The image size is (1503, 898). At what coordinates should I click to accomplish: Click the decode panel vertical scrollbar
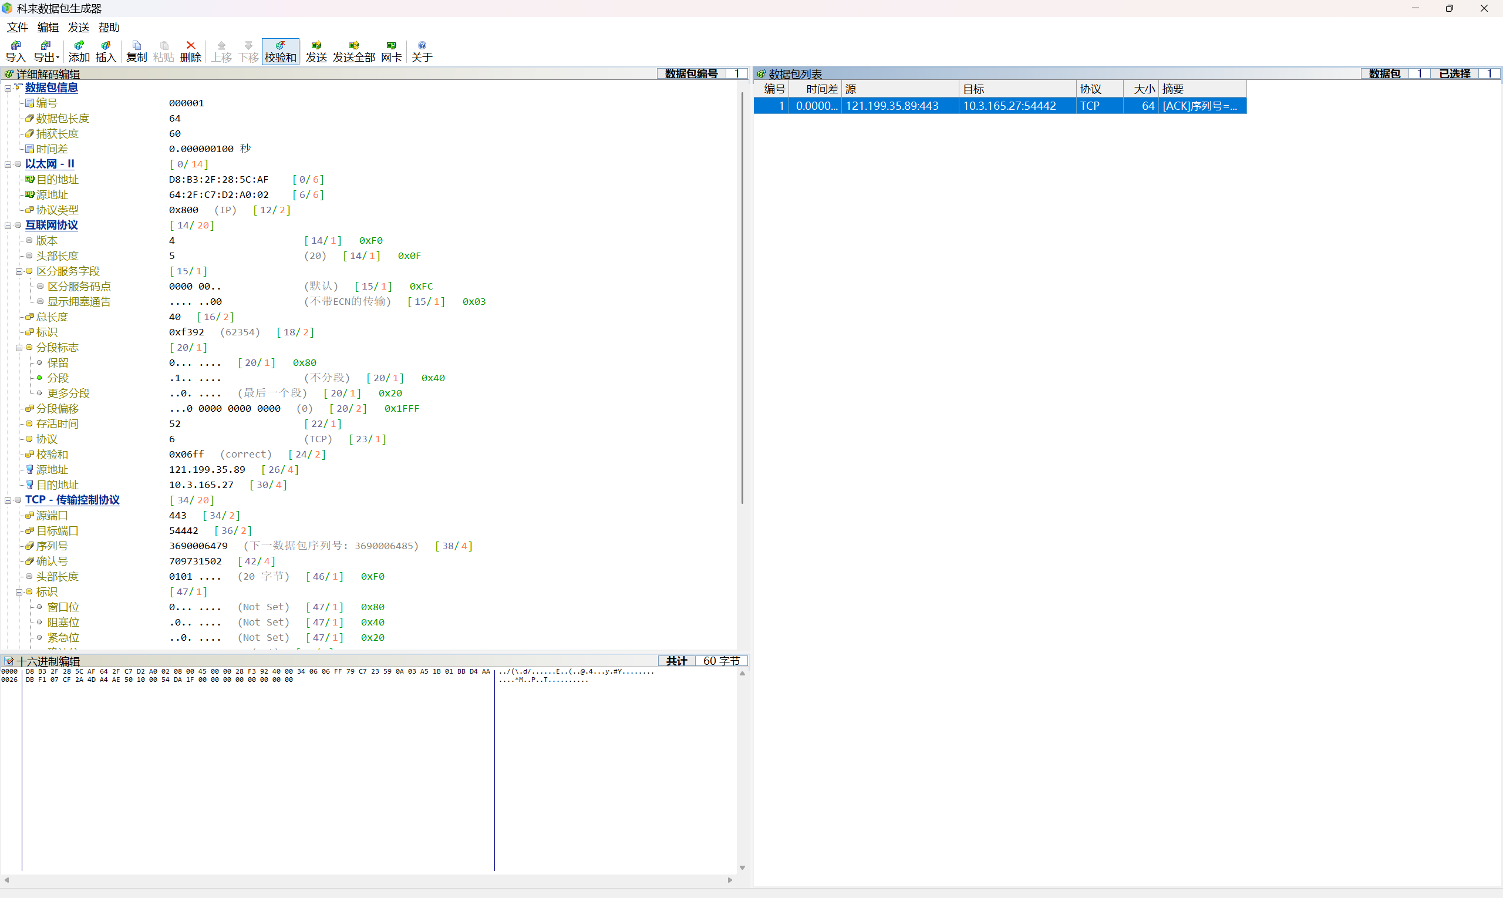(x=742, y=297)
